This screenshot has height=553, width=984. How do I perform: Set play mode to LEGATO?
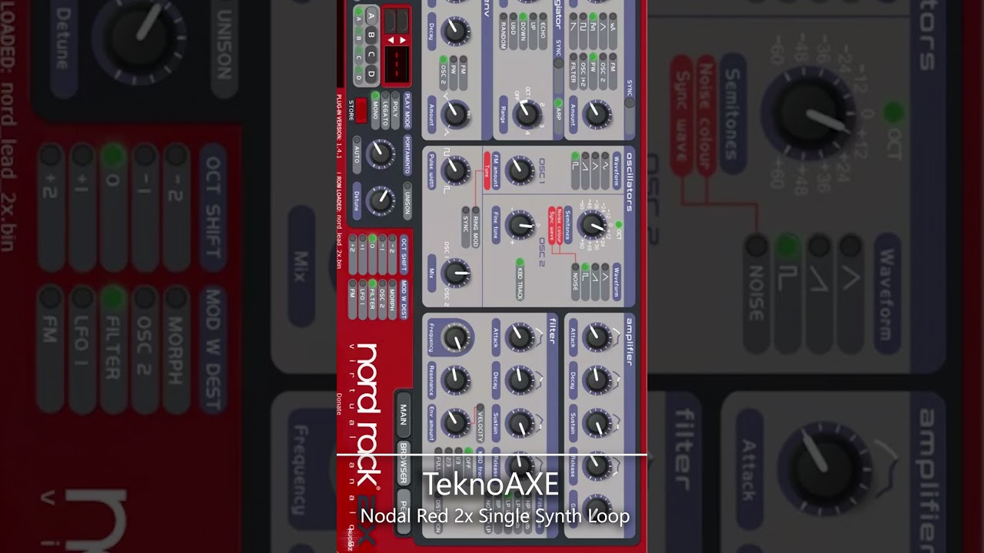tap(386, 111)
